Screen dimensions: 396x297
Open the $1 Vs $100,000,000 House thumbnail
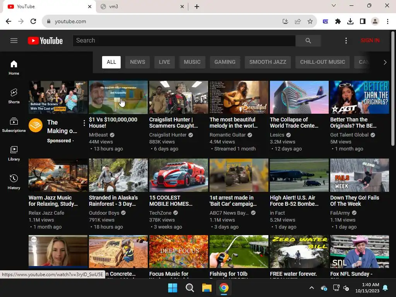pyautogui.click(x=118, y=97)
